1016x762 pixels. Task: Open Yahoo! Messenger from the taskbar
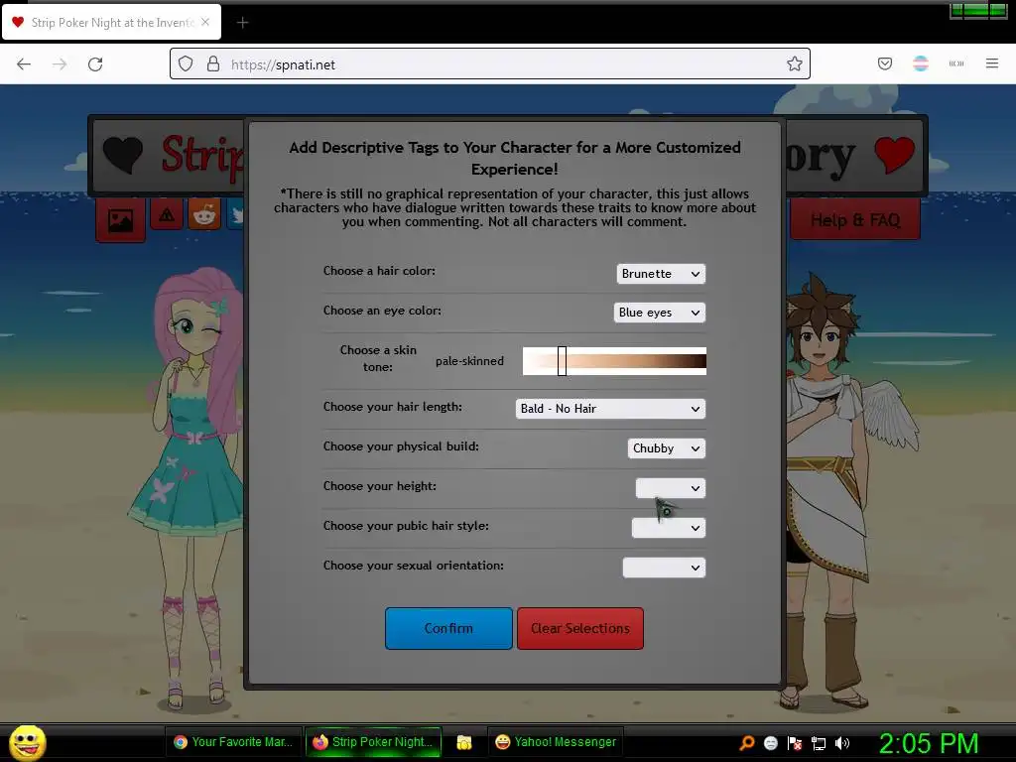click(x=556, y=742)
